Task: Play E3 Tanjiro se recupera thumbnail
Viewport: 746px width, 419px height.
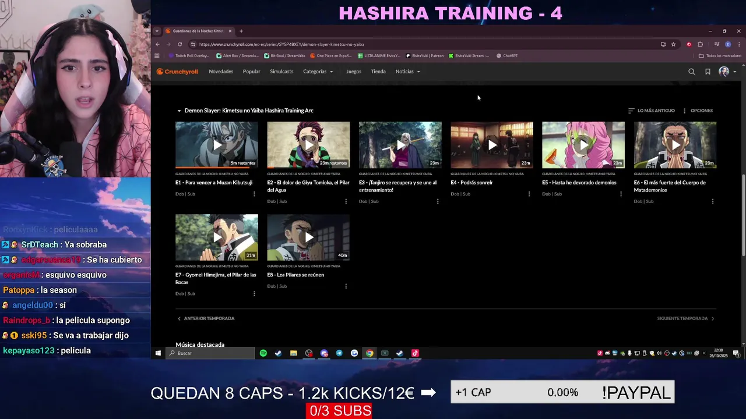Action: click(400, 145)
